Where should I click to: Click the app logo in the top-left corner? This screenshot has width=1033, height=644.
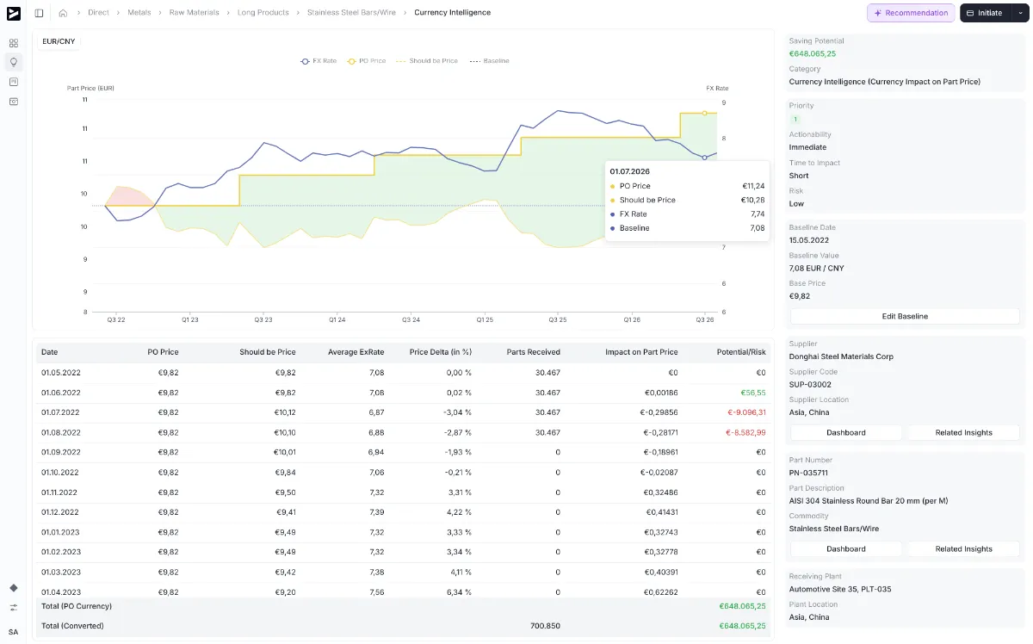coord(13,13)
